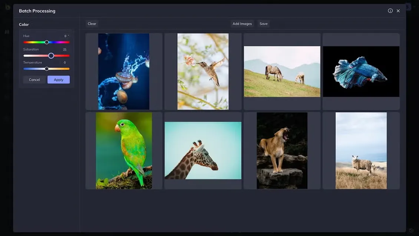Viewport: 419px width, 236px height.
Task: Click the Hue slider handle
Action: (x=47, y=42)
